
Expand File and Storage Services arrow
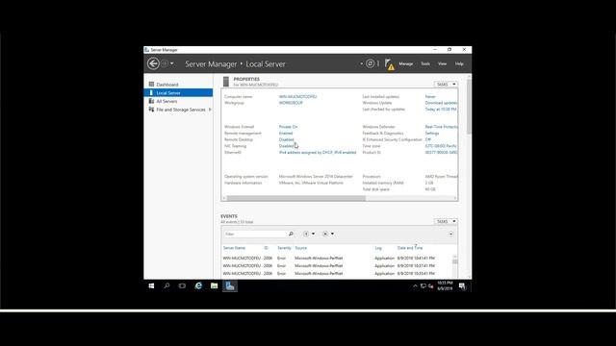coord(210,110)
